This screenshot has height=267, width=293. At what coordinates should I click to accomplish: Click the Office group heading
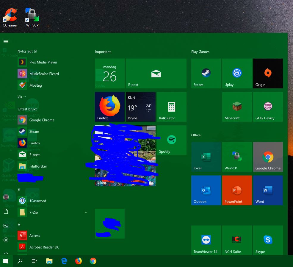[x=196, y=135]
